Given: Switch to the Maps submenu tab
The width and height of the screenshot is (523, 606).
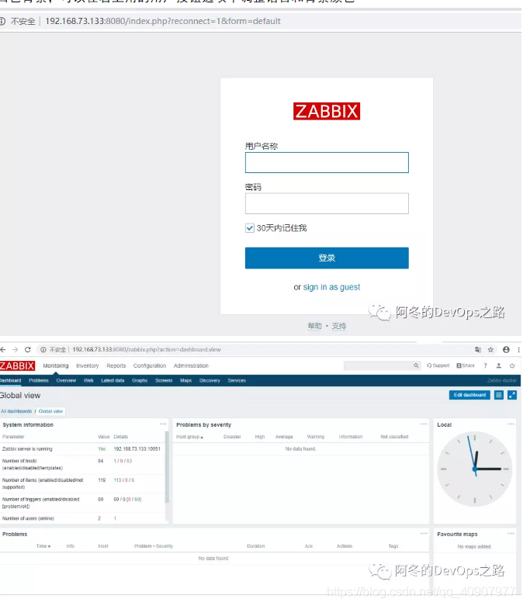Looking at the screenshot, I should (186, 381).
